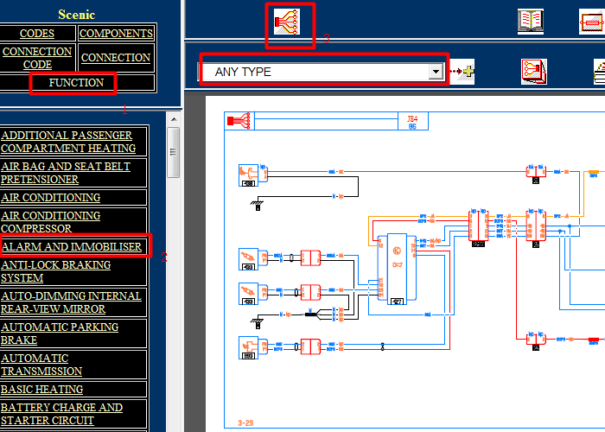Click the ANY TYPE combo box field
The height and width of the screenshot is (432, 605).
coord(321,72)
